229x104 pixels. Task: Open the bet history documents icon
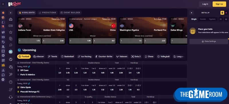pyautogui.click(x=11, y=39)
